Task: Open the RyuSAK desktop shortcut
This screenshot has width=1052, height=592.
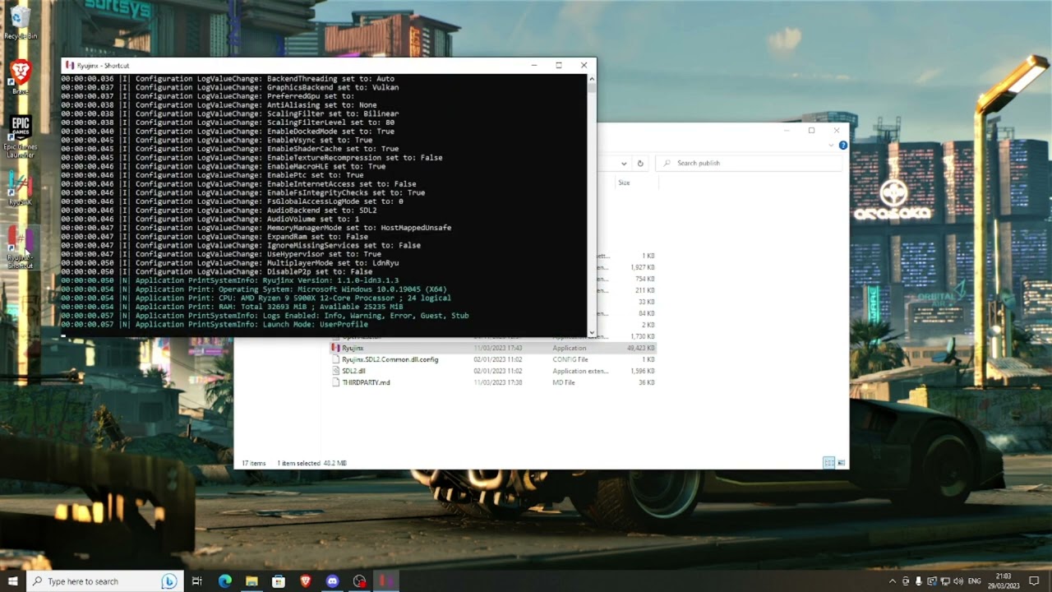Action: coord(20,189)
